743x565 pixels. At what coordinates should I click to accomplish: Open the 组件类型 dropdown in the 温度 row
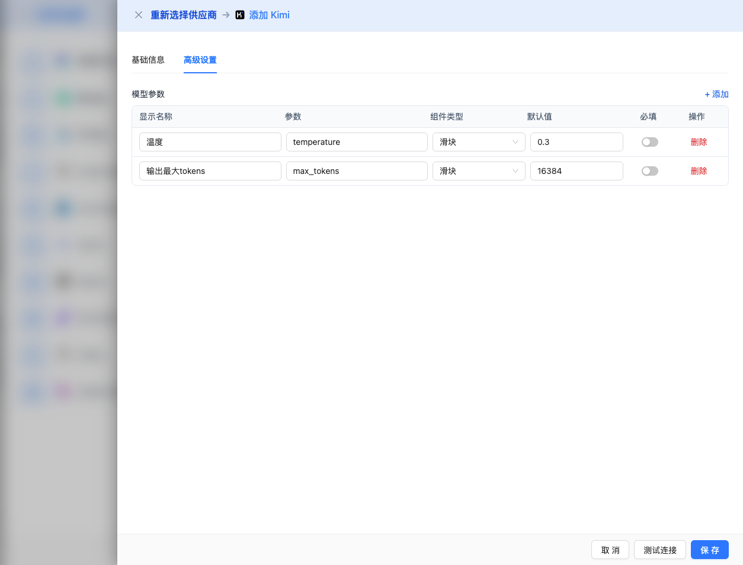479,141
